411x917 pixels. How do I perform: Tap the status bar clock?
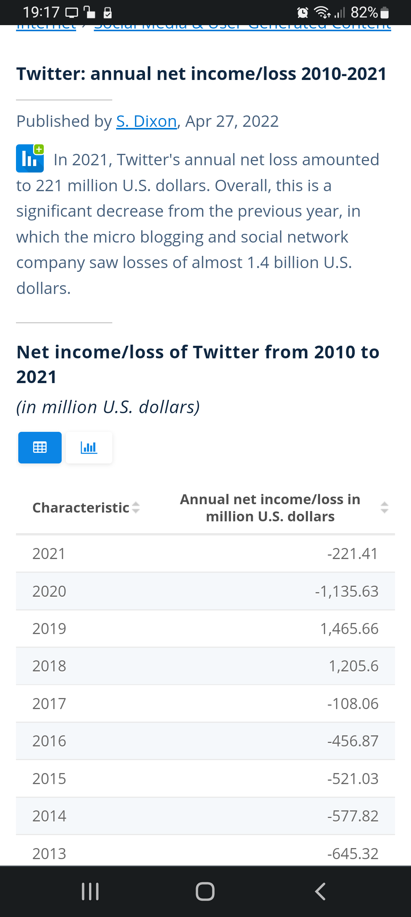click(41, 13)
